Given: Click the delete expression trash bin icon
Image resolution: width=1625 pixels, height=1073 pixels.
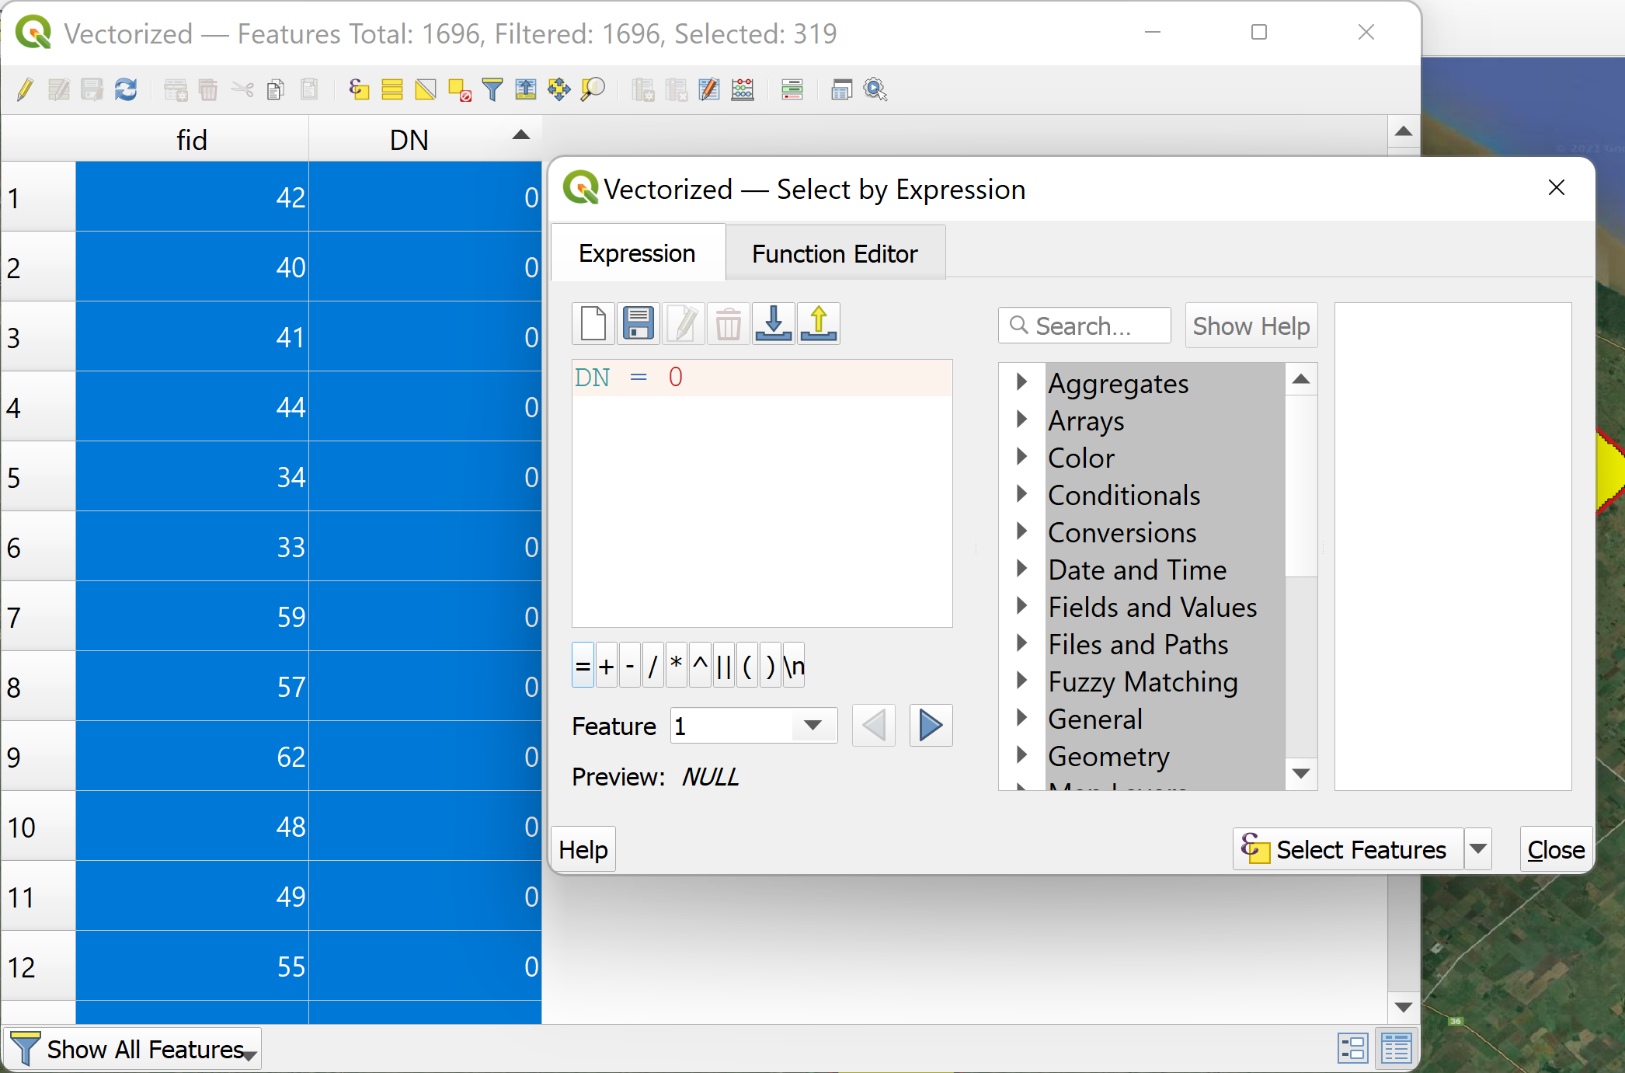Looking at the screenshot, I should pos(728,325).
